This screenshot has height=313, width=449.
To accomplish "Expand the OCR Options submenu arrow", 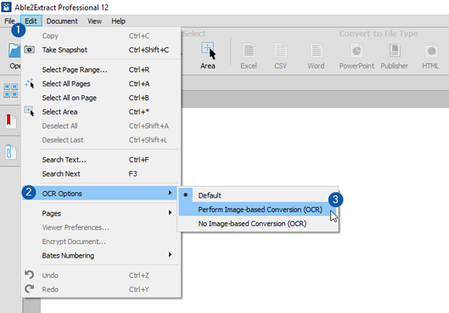I will point(170,193).
